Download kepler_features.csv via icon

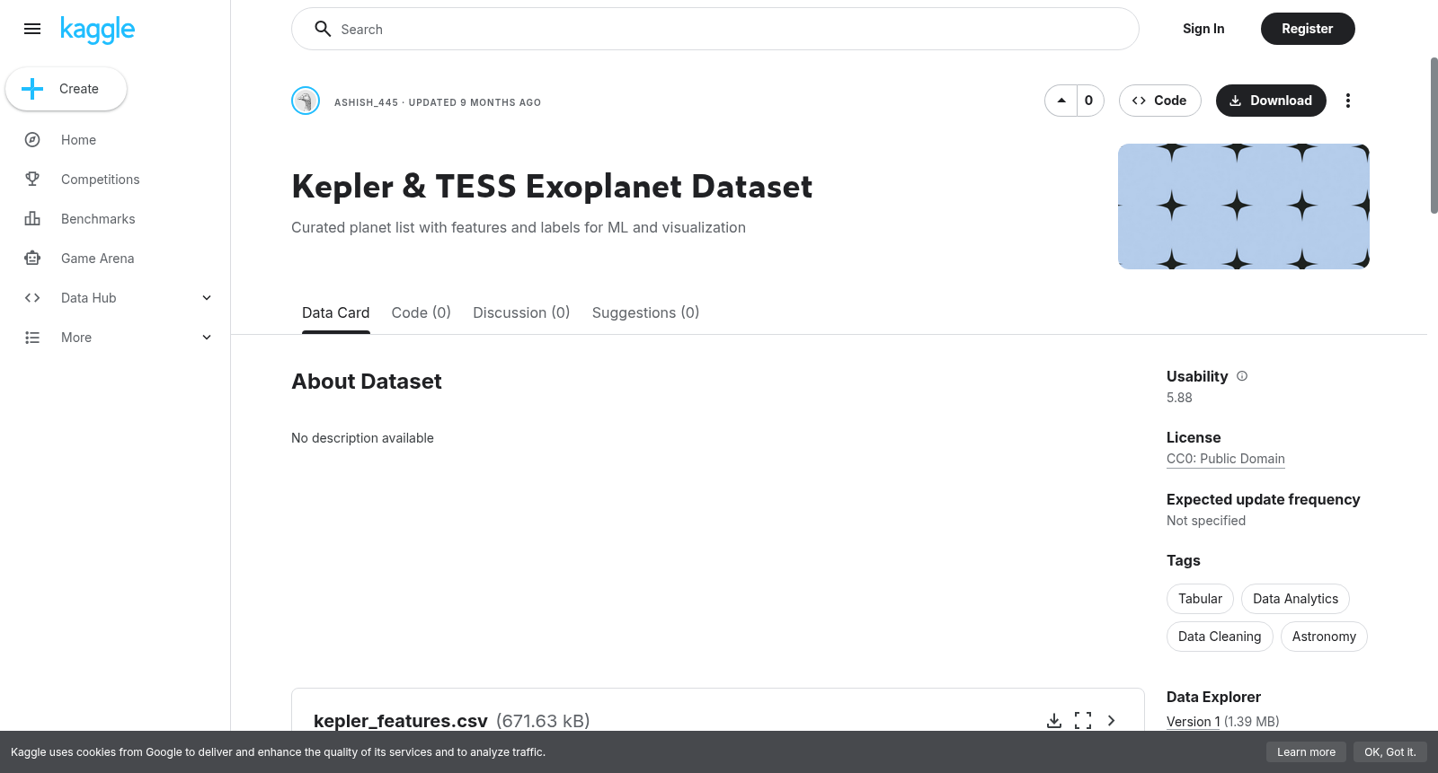click(x=1054, y=721)
